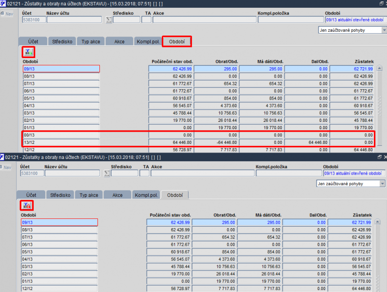This screenshot has height=292, width=387.
Task: Select the Akce tab in the upper window
Action: point(119,41)
